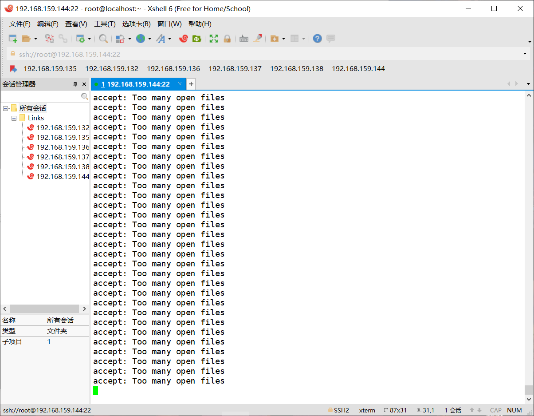This screenshot has height=416, width=534.
Task: Select 192.168.159.144 in session tree
Action: click(x=63, y=177)
